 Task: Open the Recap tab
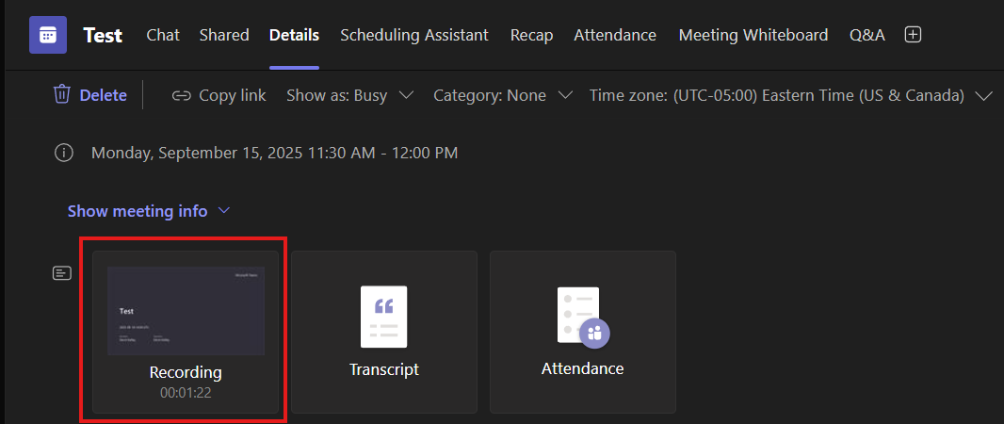pyautogui.click(x=531, y=35)
